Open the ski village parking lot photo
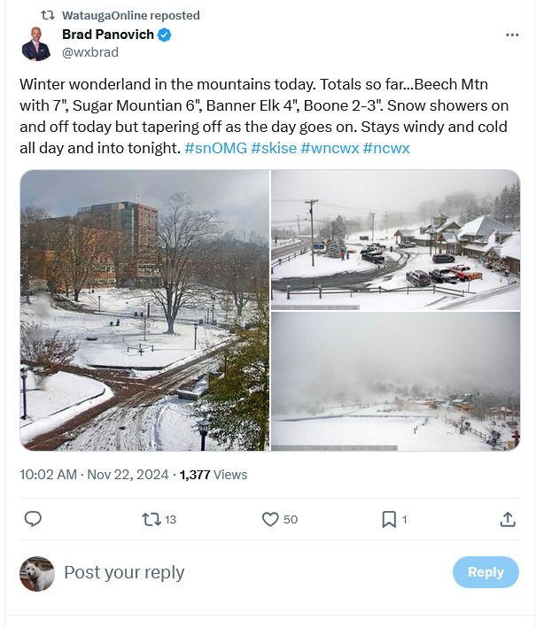This screenshot has width=536, height=628. point(395,239)
